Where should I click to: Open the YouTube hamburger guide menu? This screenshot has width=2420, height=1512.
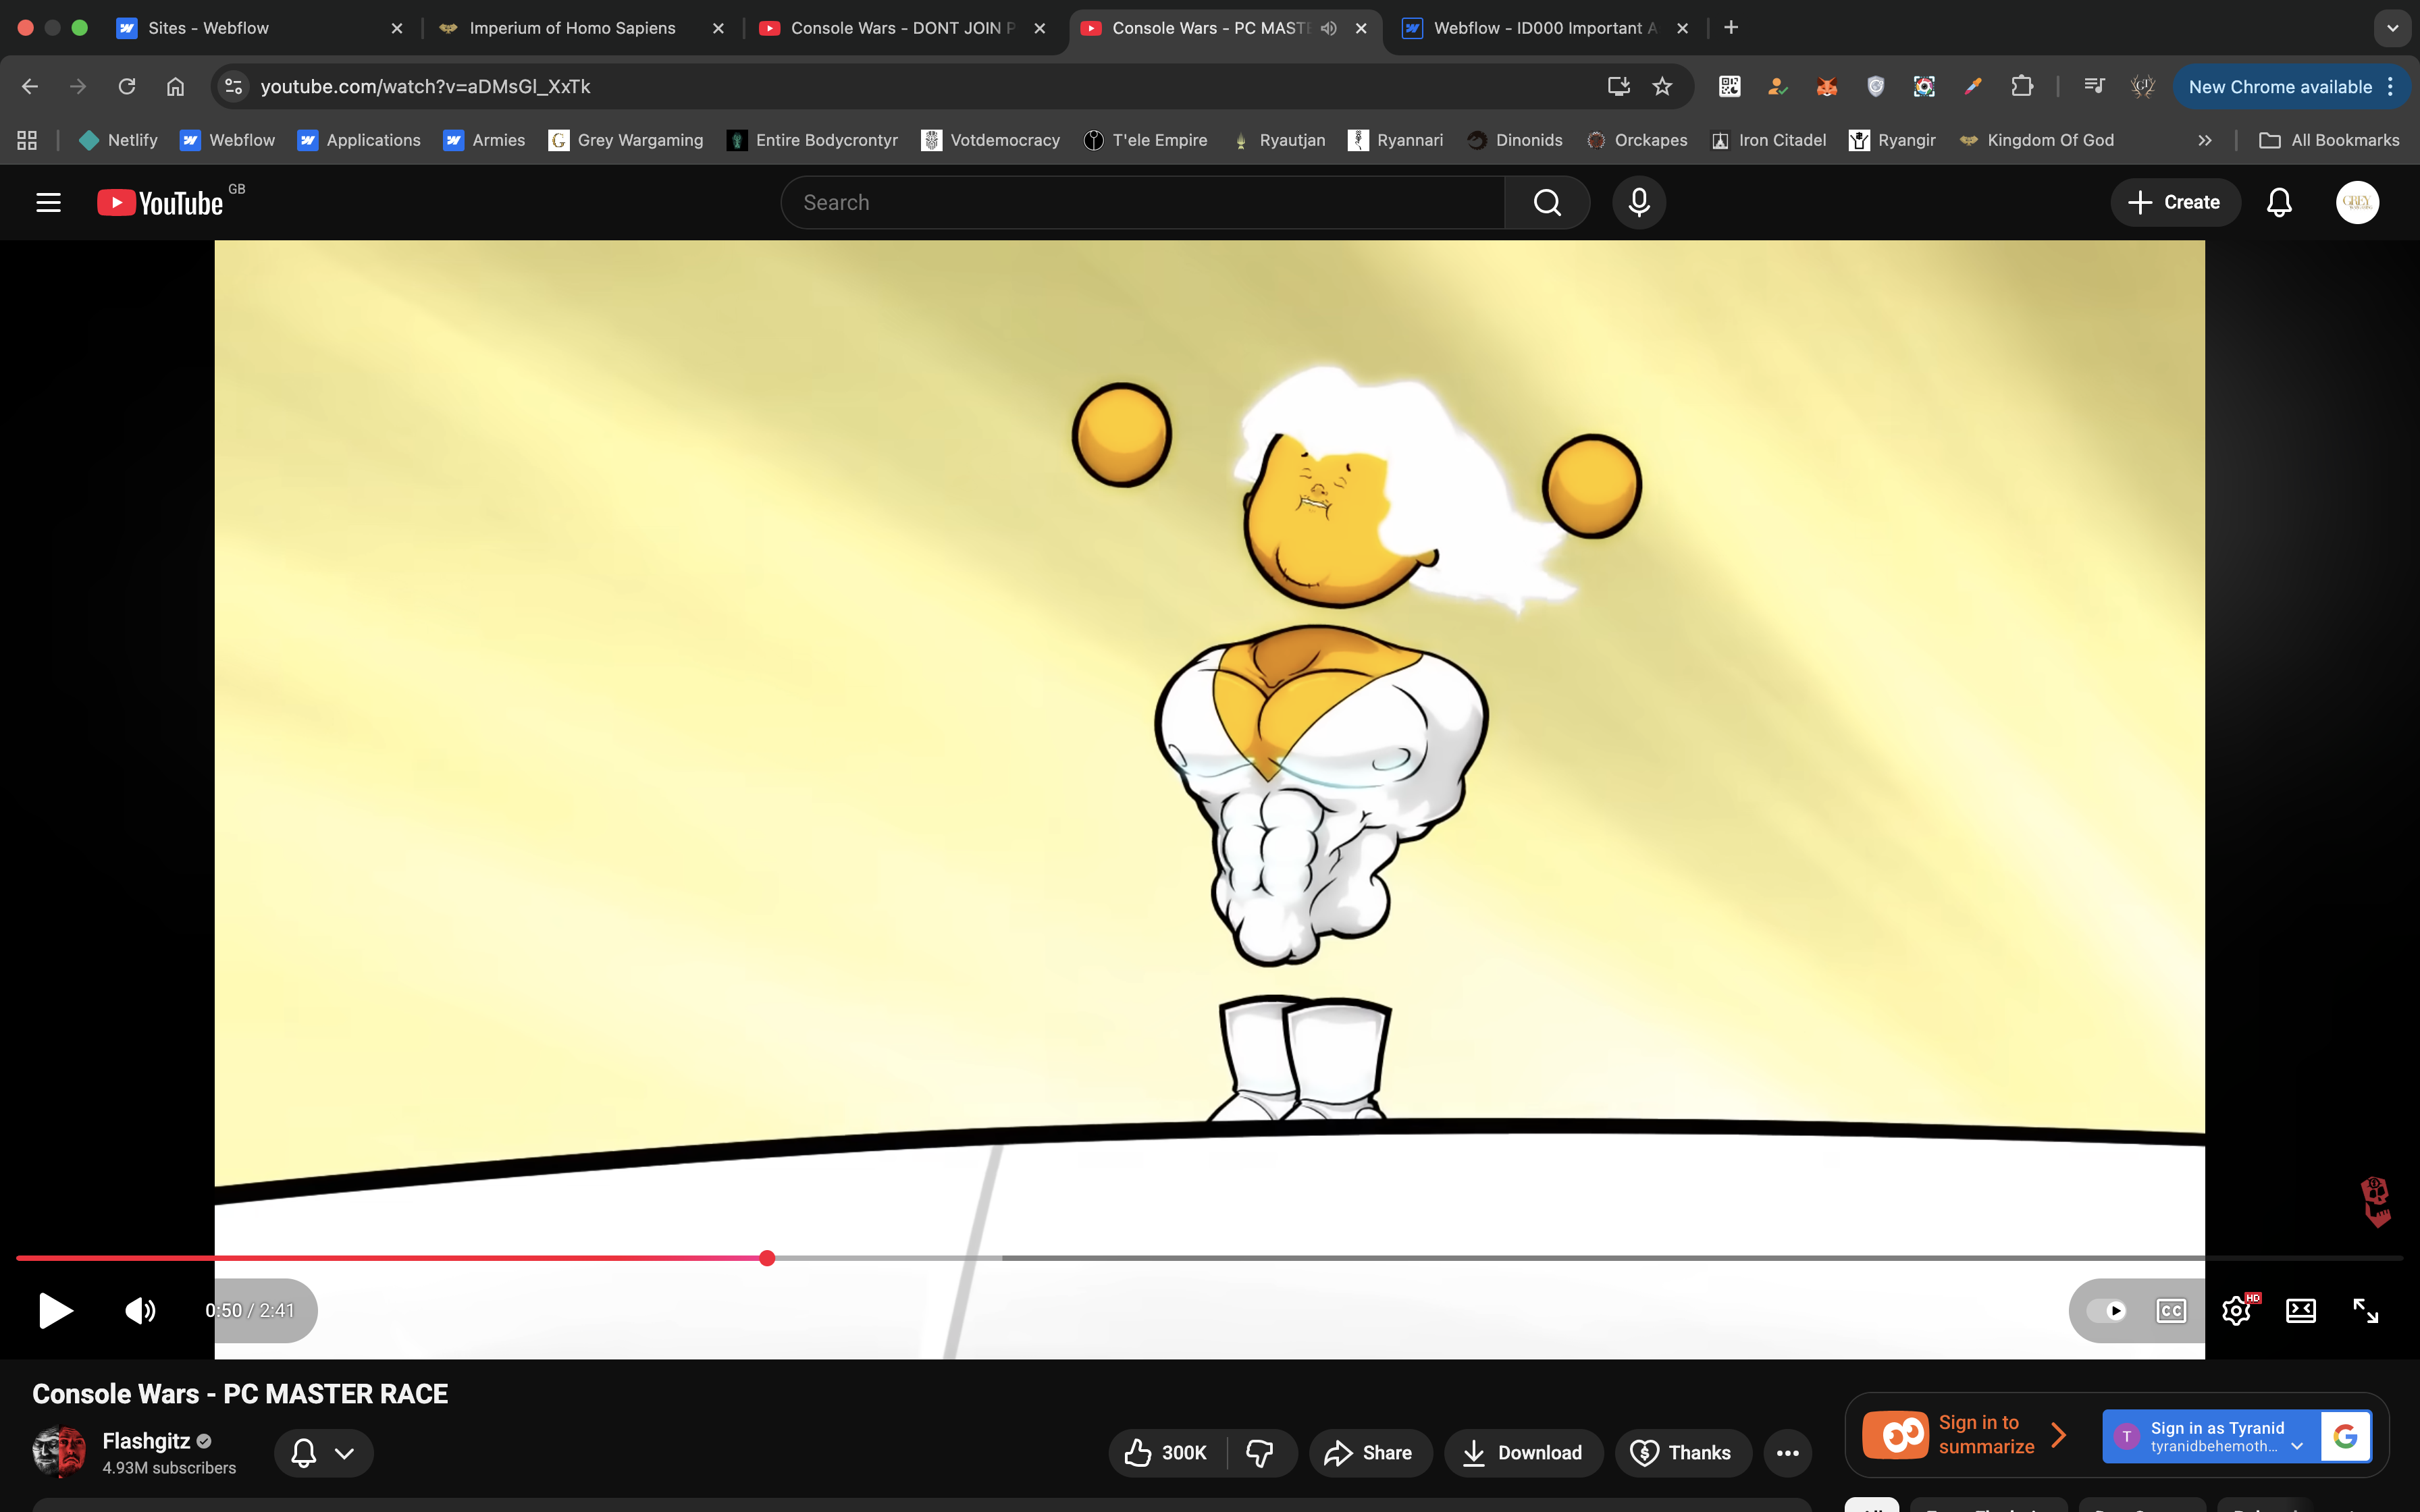(x=48, y=202)
